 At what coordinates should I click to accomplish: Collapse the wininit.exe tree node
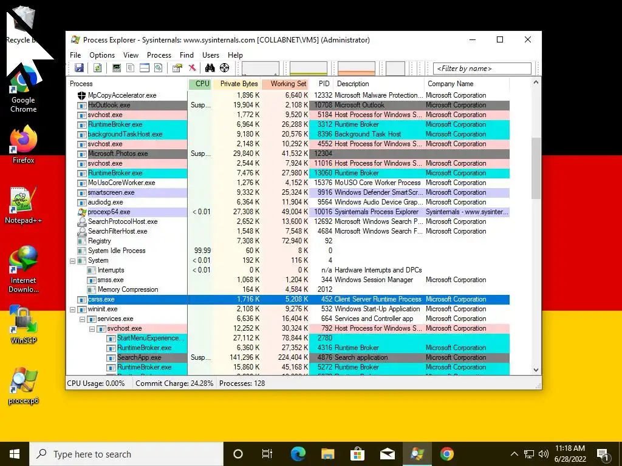(x=73, y=309)
